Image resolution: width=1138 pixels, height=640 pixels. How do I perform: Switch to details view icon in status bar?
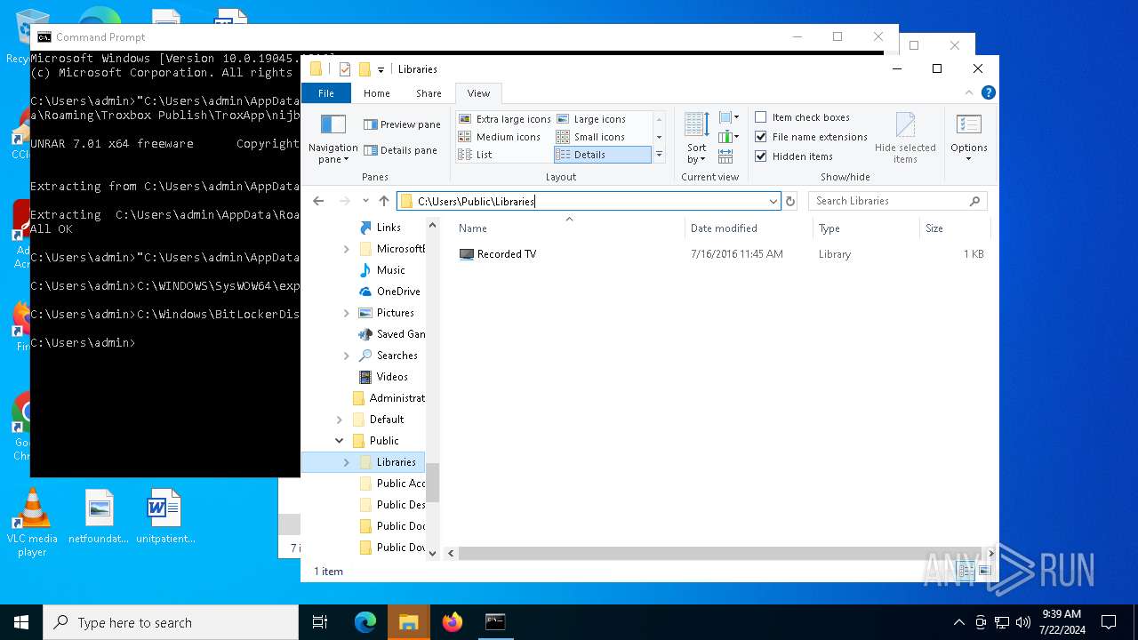click(966, 572)
